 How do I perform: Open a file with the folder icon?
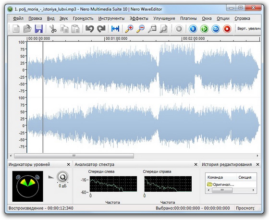pos(27,29)
